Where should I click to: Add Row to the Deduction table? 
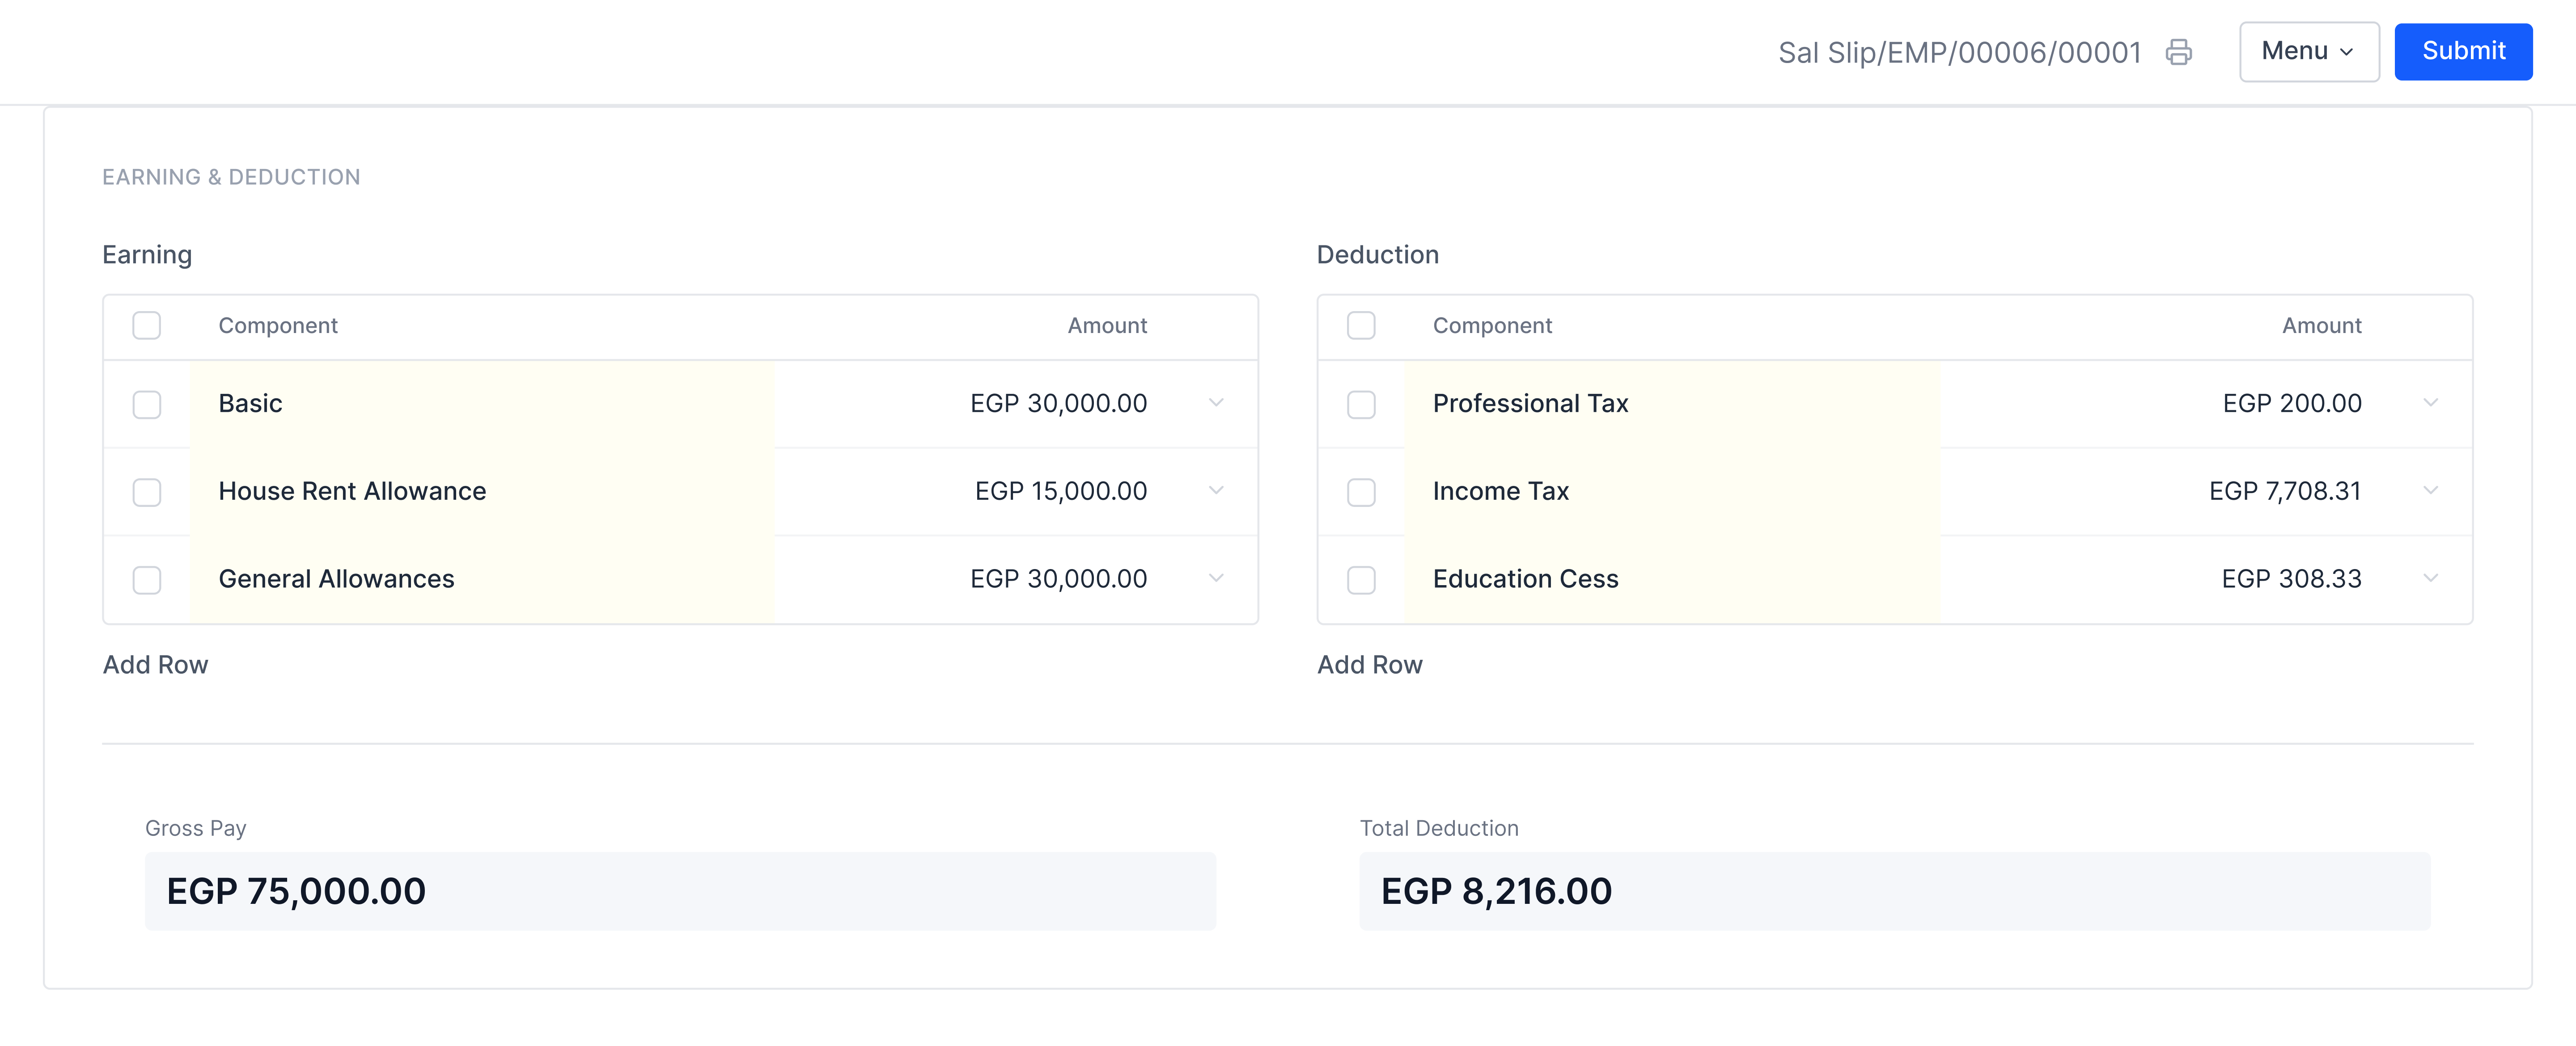[x=1369, y=665]
